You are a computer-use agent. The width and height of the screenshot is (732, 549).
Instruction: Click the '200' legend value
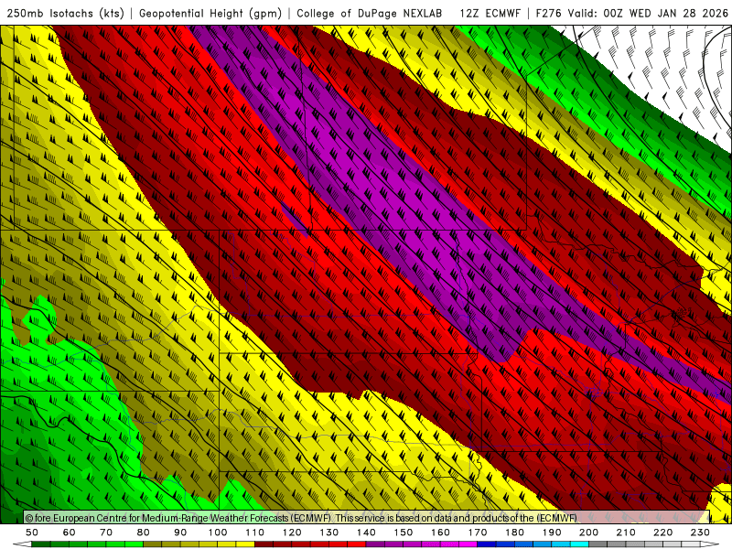pos(588,533)
